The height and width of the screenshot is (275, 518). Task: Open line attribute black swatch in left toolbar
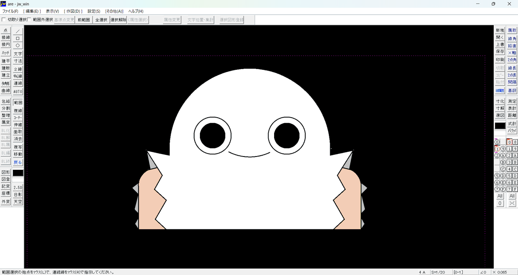[18, 173]
